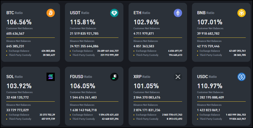
Task: Open the ETH Ratio card heading
Action: (142, 13)
